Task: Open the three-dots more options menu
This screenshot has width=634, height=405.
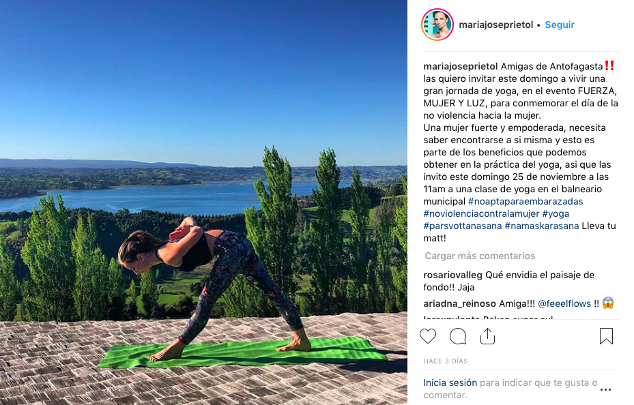Action: click(606, 389)
